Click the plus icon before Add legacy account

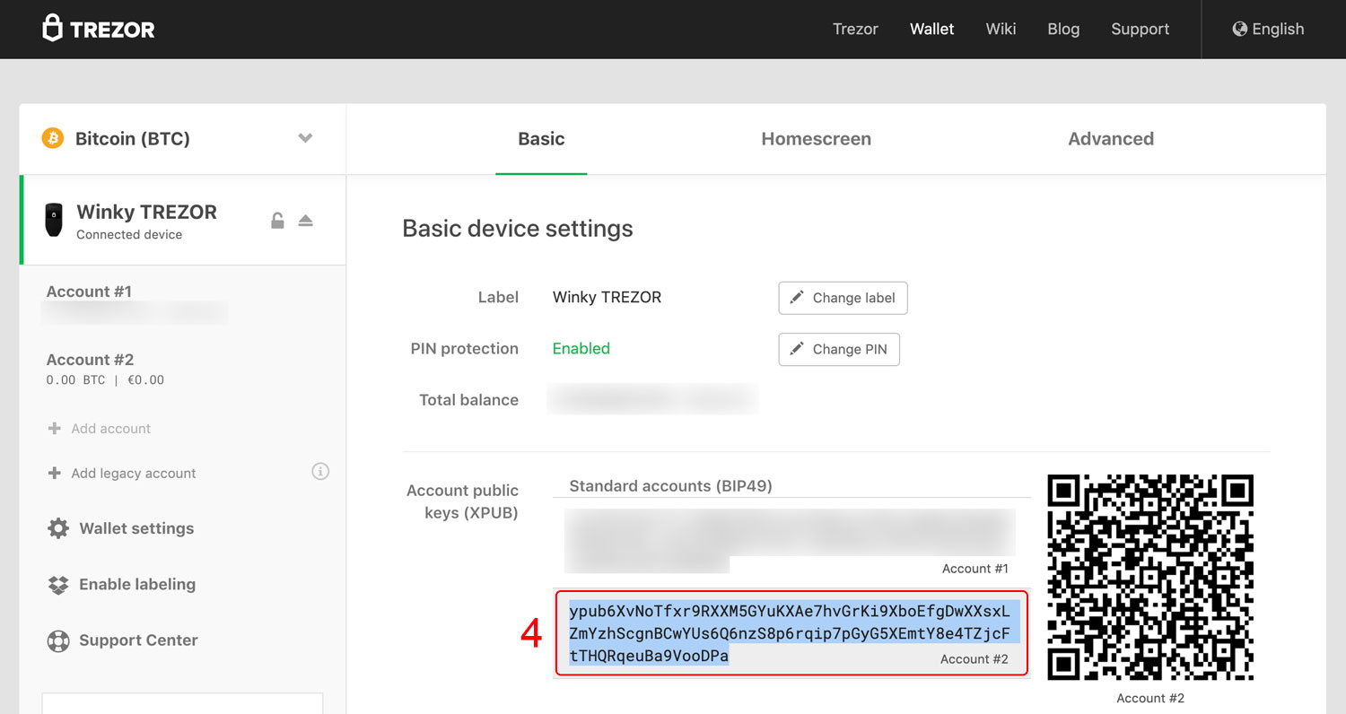[x=54, y=473]
